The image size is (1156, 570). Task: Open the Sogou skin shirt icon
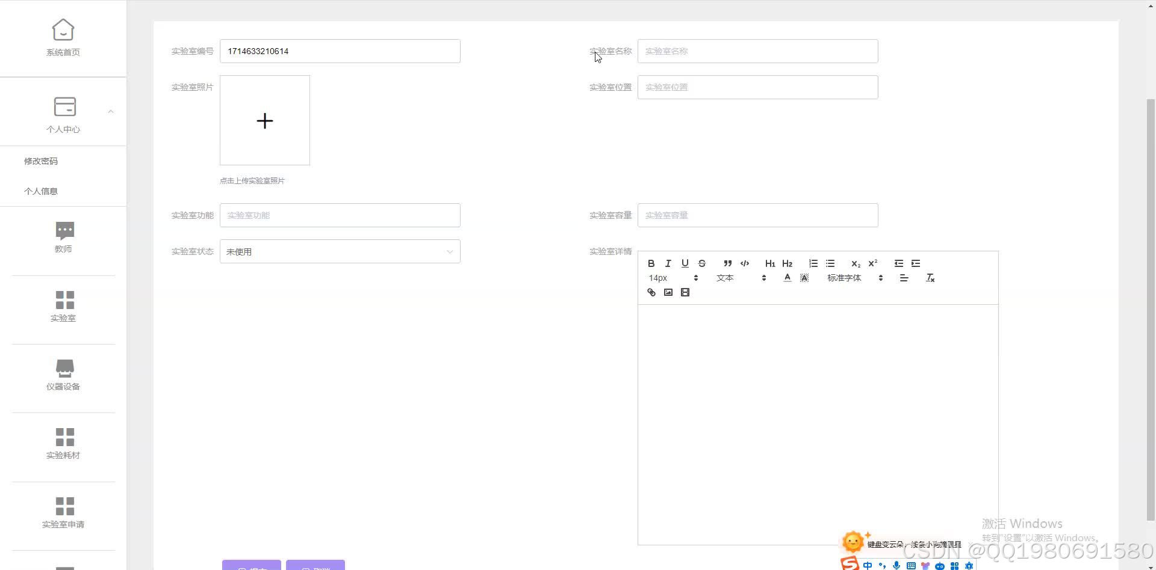point(925,565)
